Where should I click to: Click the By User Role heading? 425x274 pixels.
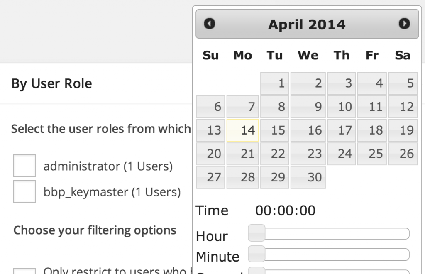tap(51, 83)
